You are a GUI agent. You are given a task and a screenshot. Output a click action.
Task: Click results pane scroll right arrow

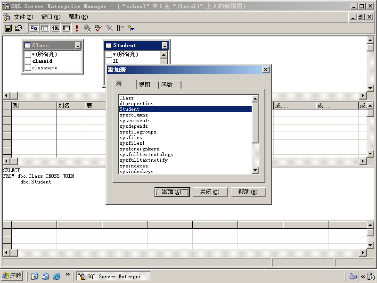click(363, 252)
